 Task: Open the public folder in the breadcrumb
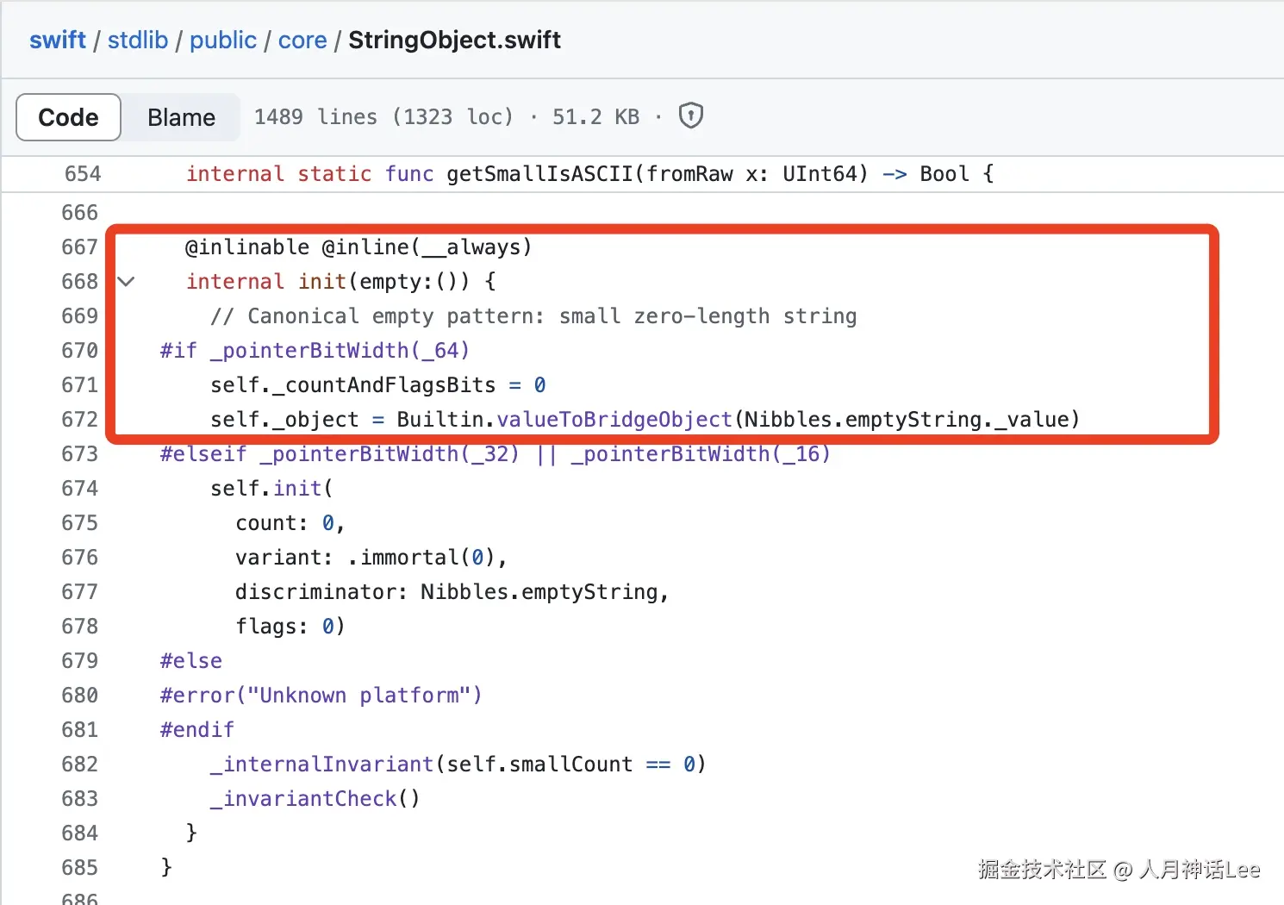222,40
